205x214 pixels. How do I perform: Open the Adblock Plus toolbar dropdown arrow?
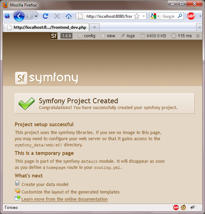pyautogui.click(x=200, y=16)
